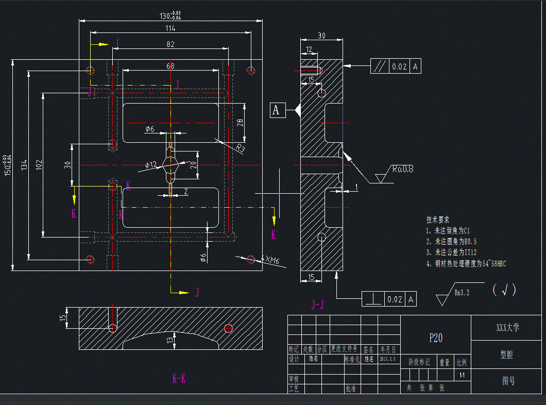Click the 分区 header cell

pos(322,349)
